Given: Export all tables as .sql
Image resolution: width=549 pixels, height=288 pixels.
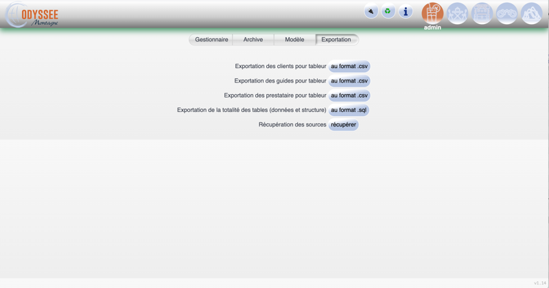Looking at the screenshot, I should [x=349, y=110].
